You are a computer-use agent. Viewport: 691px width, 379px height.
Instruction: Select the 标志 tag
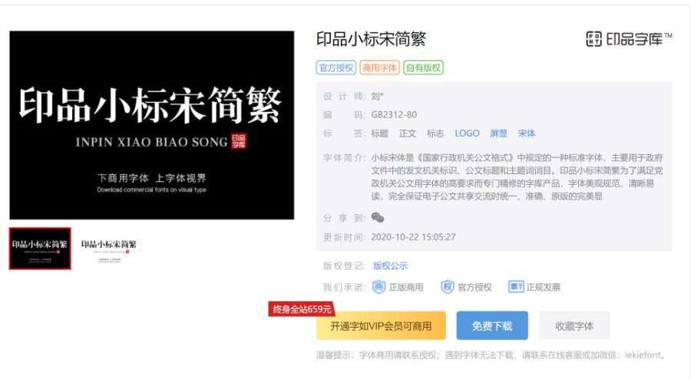tap(435, 133)
